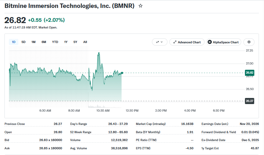
Task: Click the Bitmine Immersion Technologies title
Action: pyautogui.click(x=69, y=6)
